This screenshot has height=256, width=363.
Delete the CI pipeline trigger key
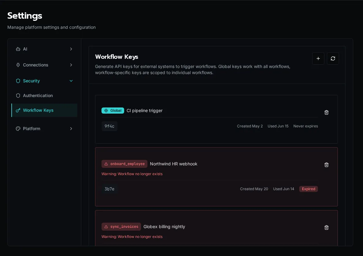click(327, 112)
